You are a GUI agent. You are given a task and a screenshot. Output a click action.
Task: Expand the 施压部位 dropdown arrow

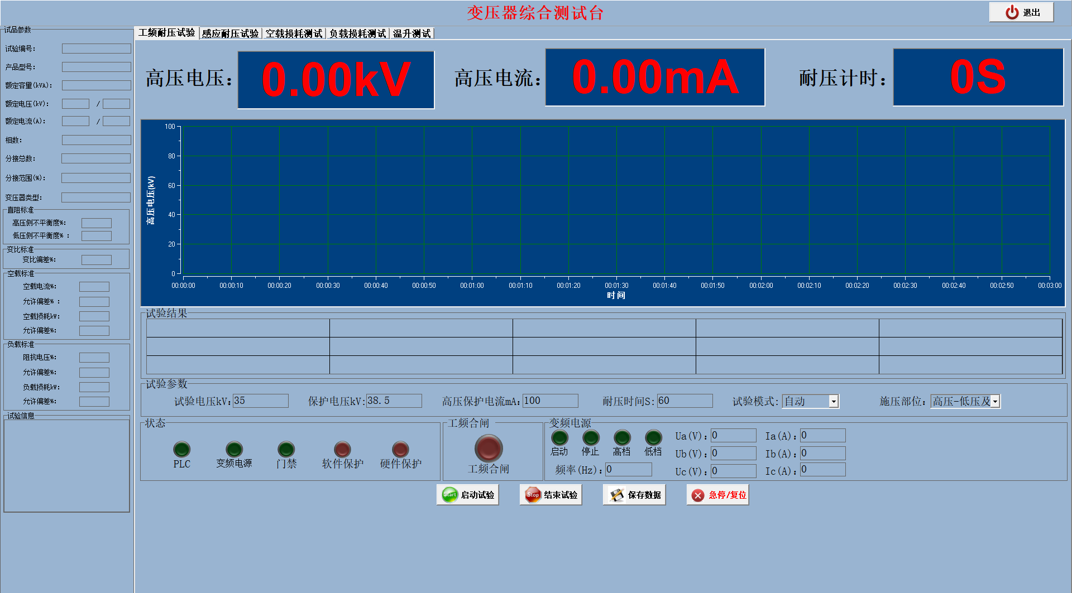point(995,402)
